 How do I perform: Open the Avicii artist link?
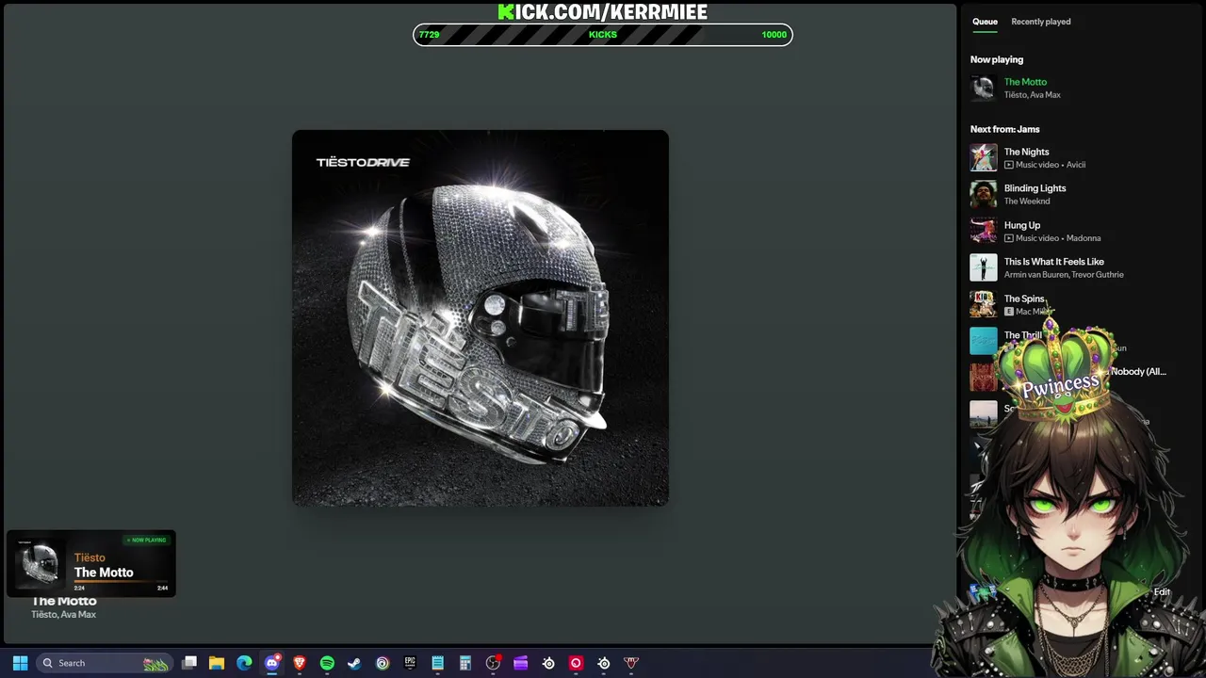point(1076,165)
